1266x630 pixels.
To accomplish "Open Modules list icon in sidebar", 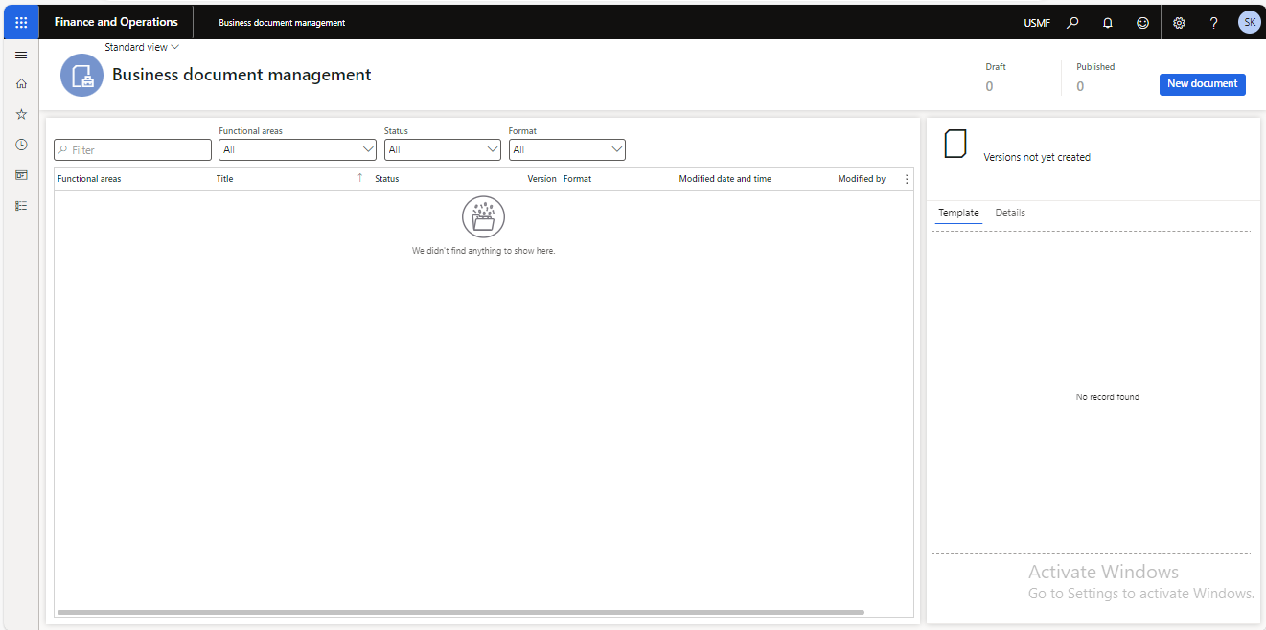I will 21,206.
